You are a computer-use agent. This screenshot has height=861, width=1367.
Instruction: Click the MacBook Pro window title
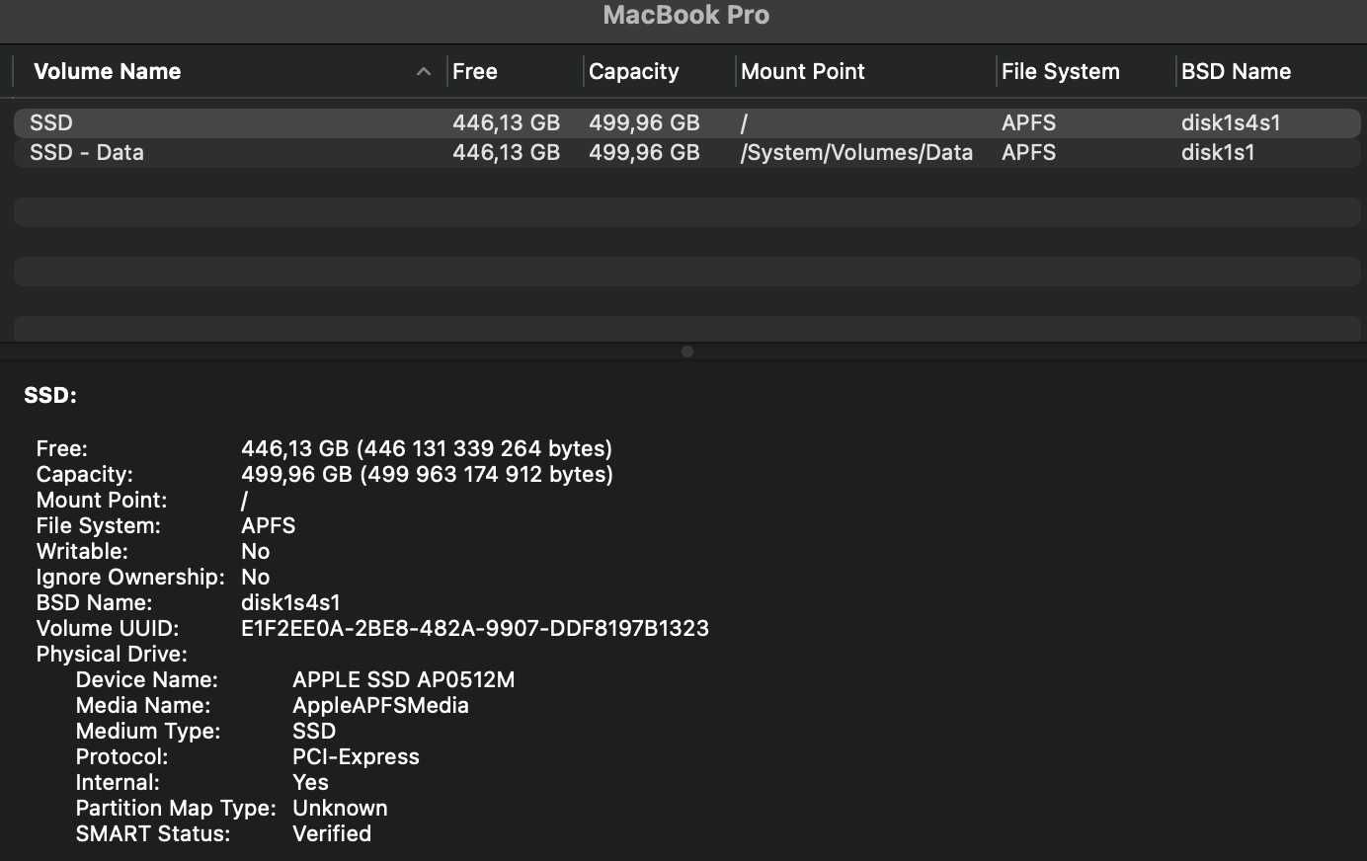pos(686,15)
